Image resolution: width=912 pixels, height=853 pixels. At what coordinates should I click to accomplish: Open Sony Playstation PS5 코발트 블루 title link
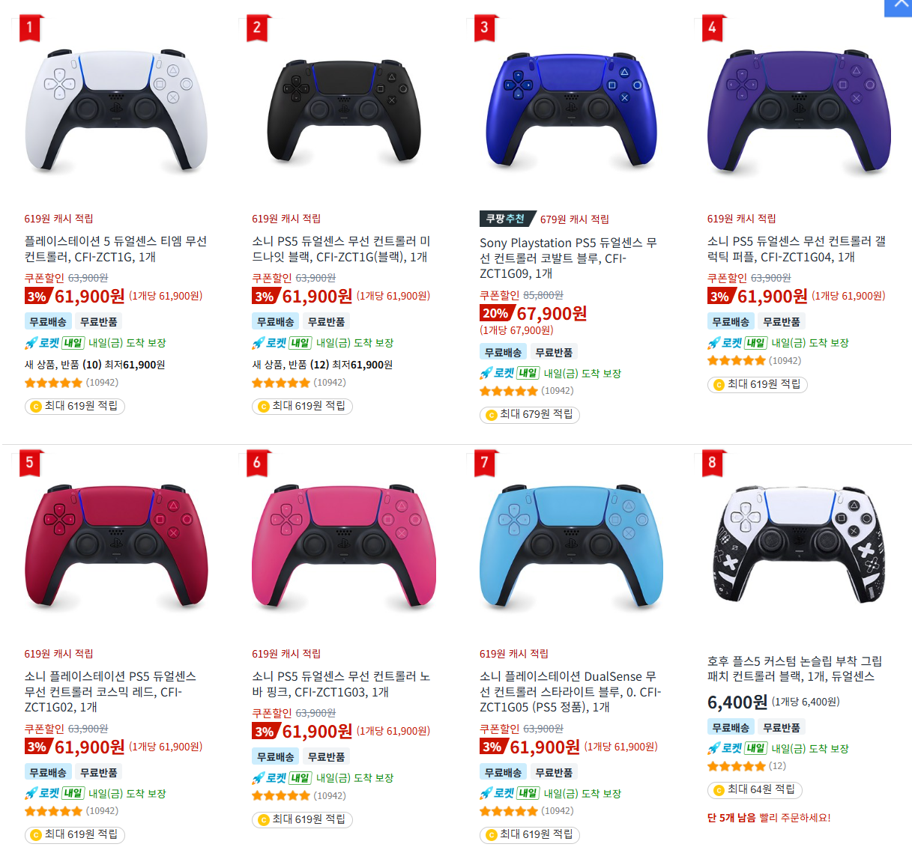tap(568, 258)
